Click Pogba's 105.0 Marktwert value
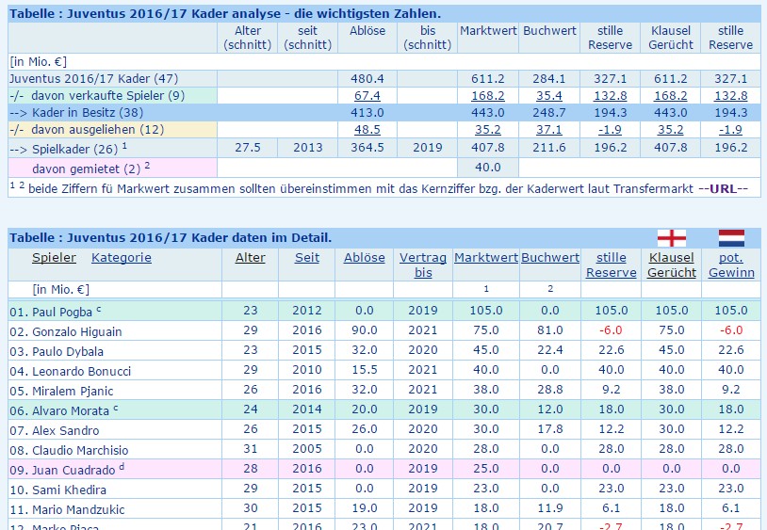This screenshot has width=767, height=530. (x=485, y=311)
